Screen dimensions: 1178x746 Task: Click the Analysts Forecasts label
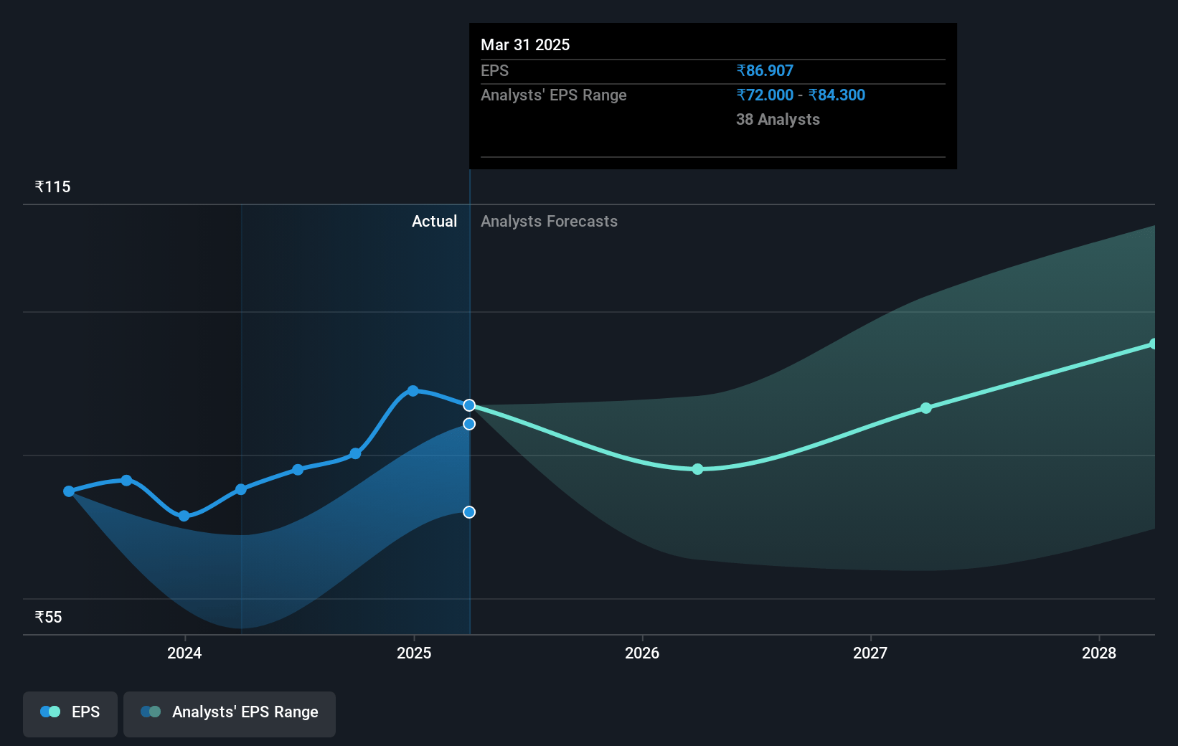(x=549, y=222)
